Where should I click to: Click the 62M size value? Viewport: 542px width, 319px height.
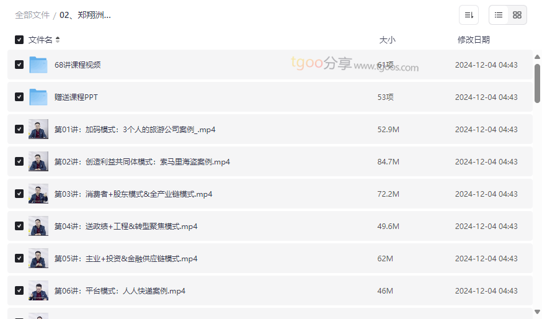[x=385, y=259]
